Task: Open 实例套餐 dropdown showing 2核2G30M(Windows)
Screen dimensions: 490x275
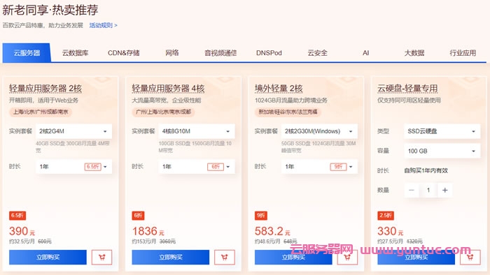Action: [319, 131]
